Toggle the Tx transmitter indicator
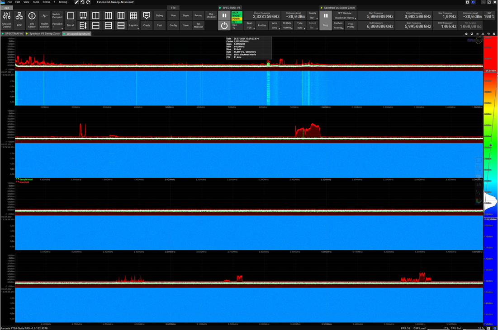 click(237, 28)
